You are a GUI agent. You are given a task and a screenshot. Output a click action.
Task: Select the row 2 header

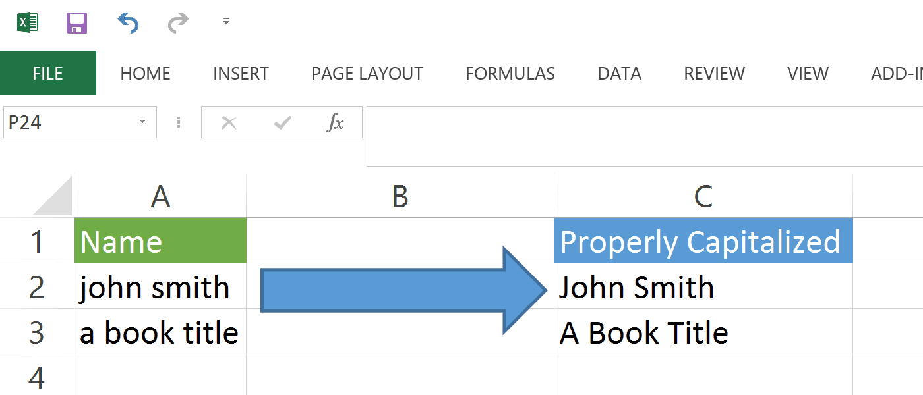coord(37,287)
